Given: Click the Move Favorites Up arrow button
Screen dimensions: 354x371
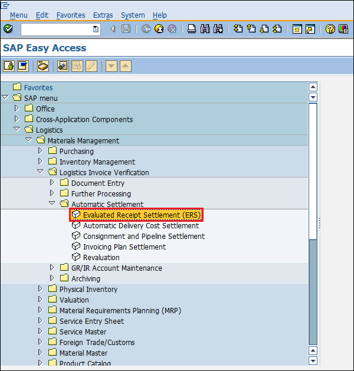Looking at the screenshot, I should coord(126,66).
